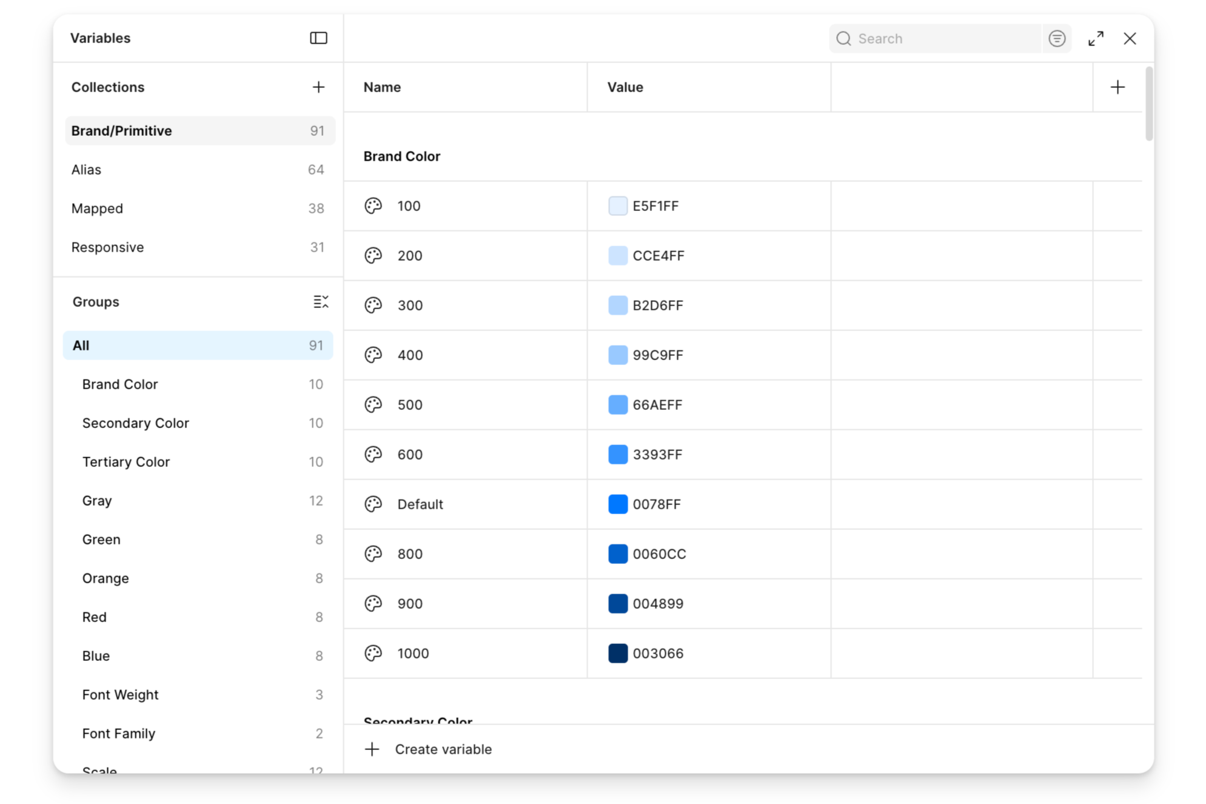Select the Blue group

(198, 656)
